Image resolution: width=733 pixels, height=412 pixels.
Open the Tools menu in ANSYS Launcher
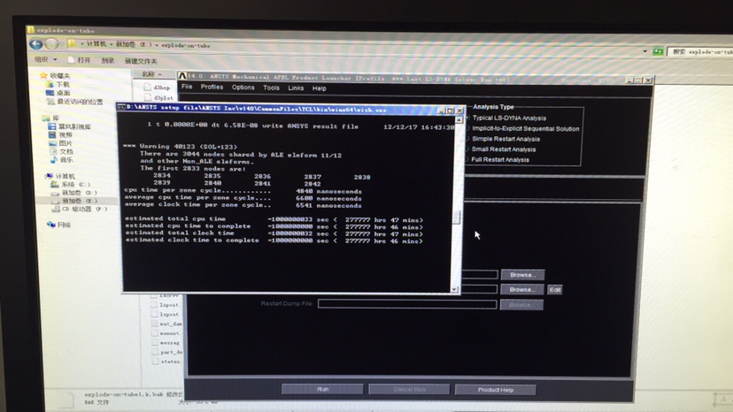pyautogui.click(x=271, y=88)
